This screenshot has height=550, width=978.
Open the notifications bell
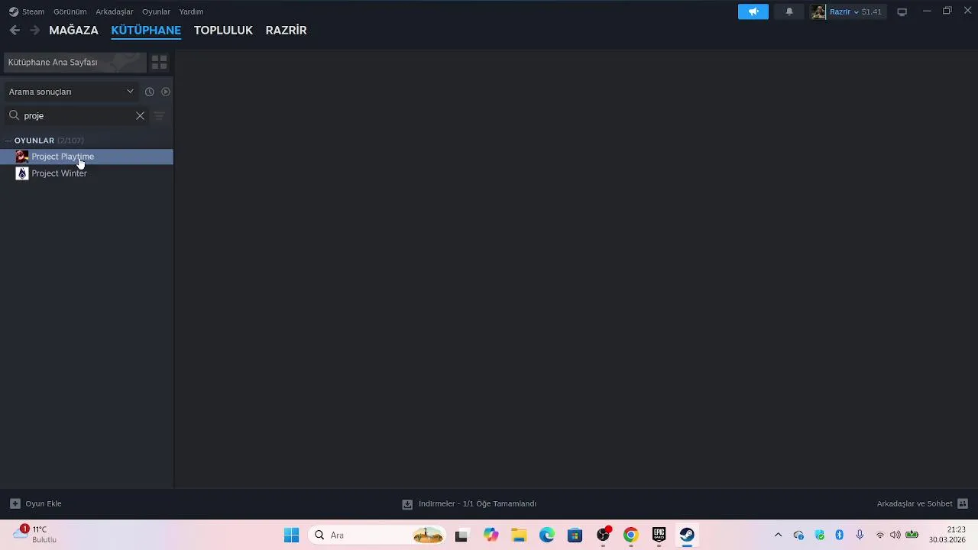(x=789, y=11)
